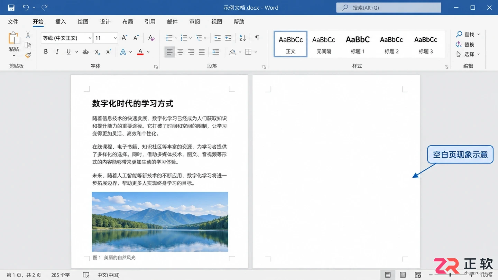Activate the Format Painter brush
The image size is (498, 280).
(28, 55)
